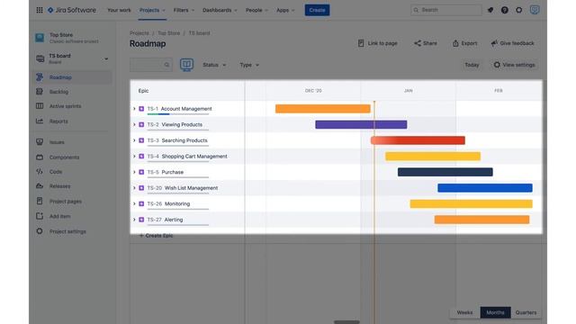Open the Projects menu
This screenshot has height=324, width=576.
152,10
